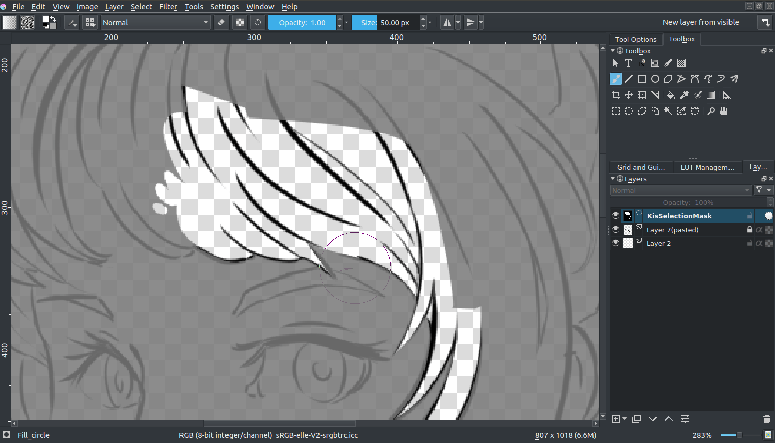This screenshot has width=775, height=443.
Task: Select the Gradient tool
Action: point(711,95)
